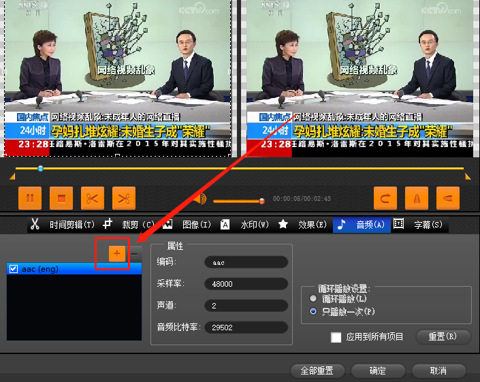Click the 采样率 field showing 48000
Image resolution: width=480 pixels, height=382 pixels.
[x=246, y=284]
